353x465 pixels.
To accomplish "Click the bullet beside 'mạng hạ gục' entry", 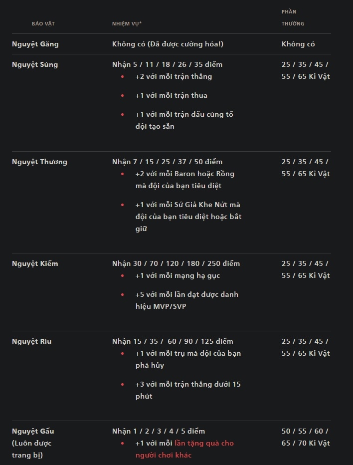I will point(123,275).
